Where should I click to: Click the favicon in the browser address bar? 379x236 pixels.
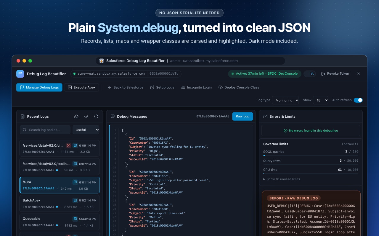click(102, 61)
